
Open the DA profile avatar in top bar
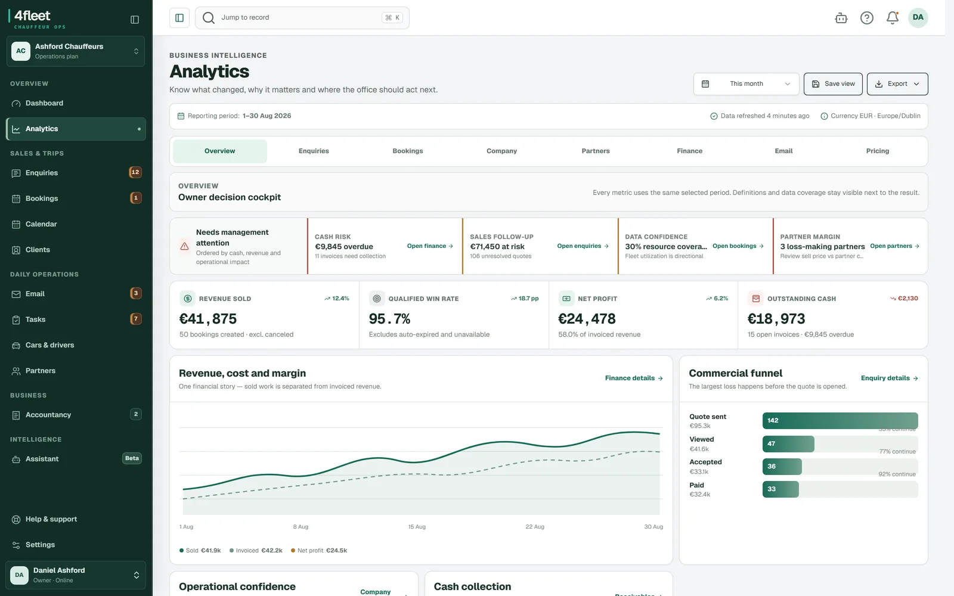(918, 17)
